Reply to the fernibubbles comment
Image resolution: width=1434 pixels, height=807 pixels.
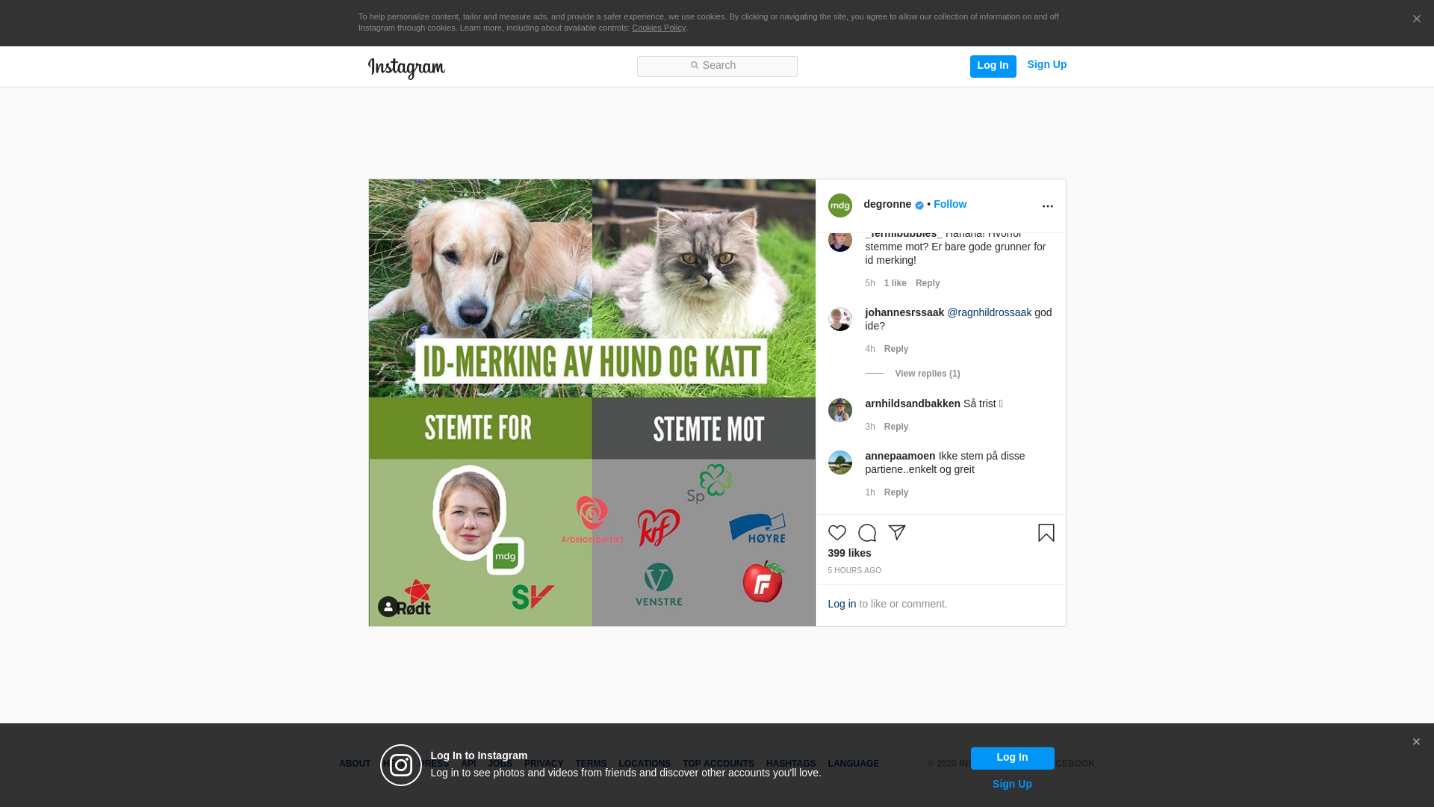tap(927, 284)
